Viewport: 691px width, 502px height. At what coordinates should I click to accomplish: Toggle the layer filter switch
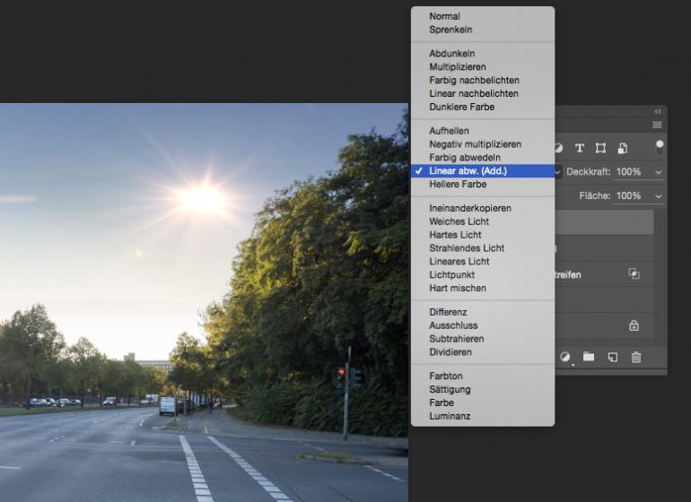pos(660,148)
